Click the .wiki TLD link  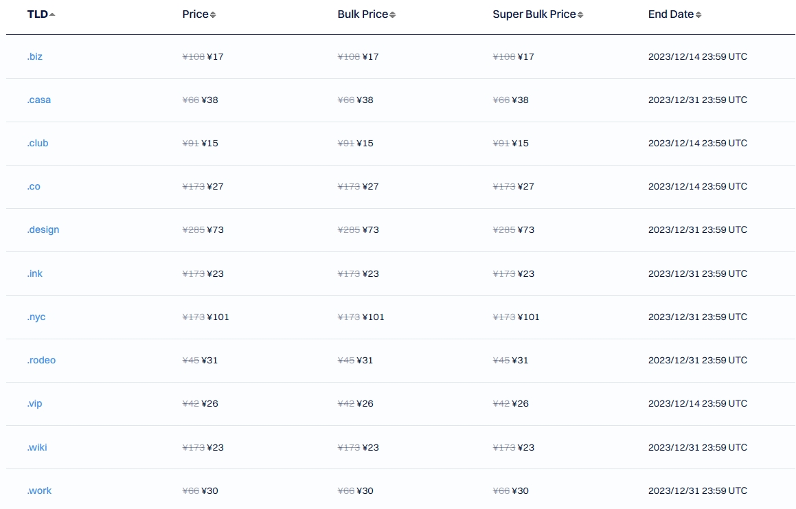(x=37, y=447)
